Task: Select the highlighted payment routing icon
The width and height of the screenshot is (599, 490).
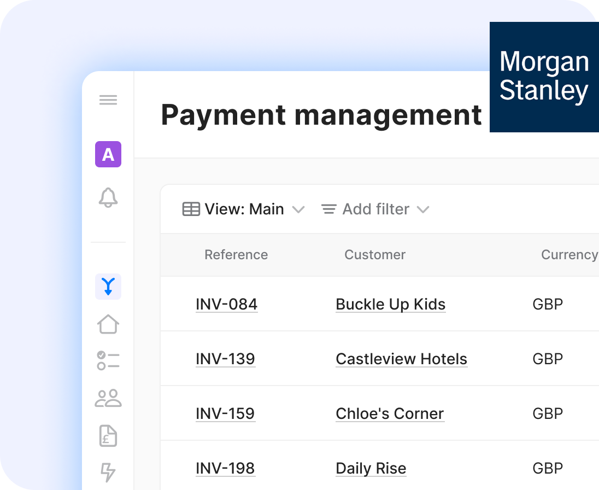Action: [108, 286]
